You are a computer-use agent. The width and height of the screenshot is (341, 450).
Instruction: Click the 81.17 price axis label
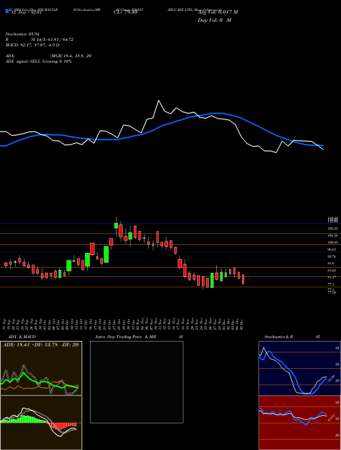coord(332,277)
